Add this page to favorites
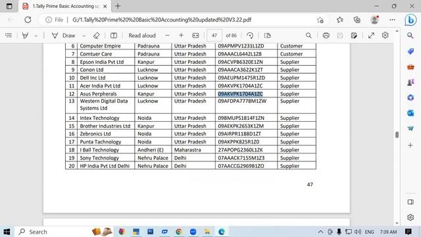Viewport: 421px width, 237px height. pyautogui.click(x=320, y=20)
